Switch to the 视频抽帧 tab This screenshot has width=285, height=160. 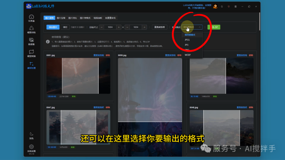98,18
